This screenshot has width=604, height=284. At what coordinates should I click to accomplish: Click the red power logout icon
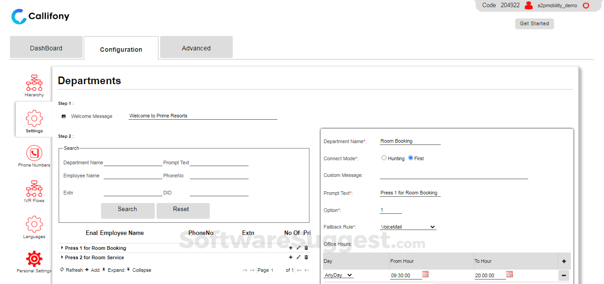(586, 5)
